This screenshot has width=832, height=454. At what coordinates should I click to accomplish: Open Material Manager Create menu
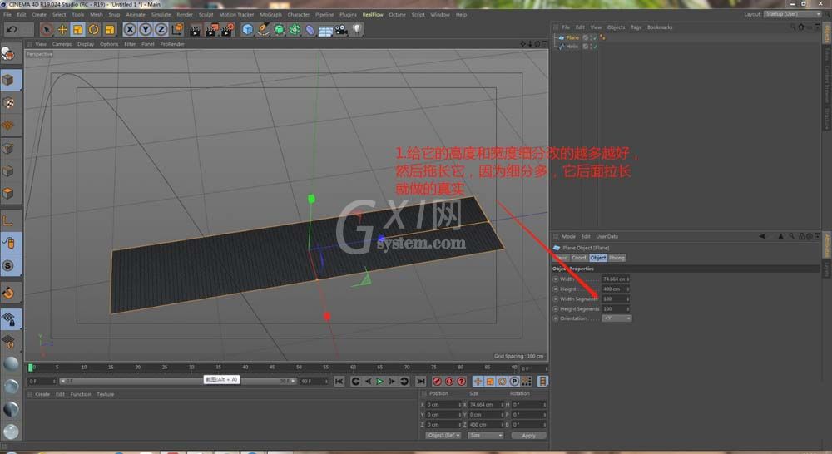point(42,395)
